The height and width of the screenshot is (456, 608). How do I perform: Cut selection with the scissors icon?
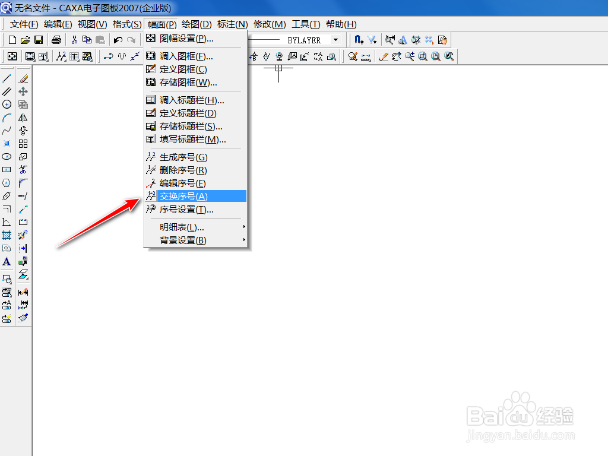(x=74, y=40)
